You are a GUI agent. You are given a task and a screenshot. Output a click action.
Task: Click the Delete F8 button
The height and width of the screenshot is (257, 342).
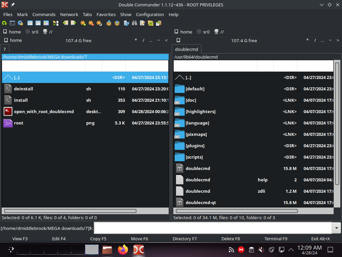(x=230, y=239)
